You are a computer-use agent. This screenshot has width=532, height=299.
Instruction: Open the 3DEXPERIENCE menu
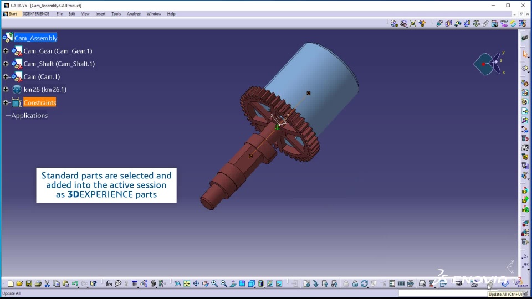(35, 14)
